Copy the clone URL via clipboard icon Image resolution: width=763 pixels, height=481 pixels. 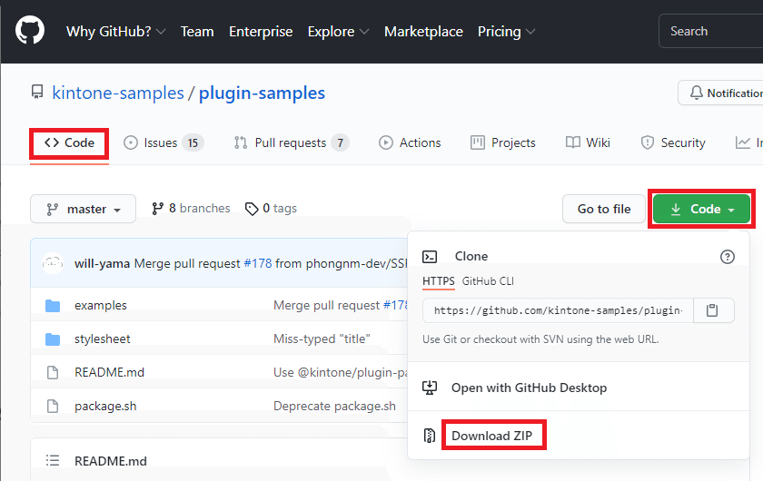(x=713, y=310)
